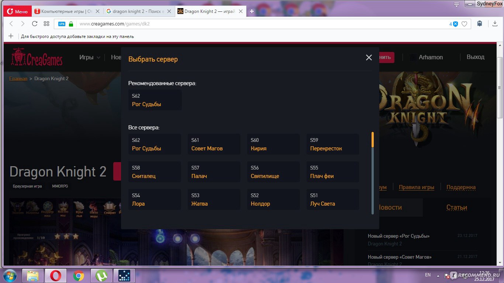Screen dimensions: 504x283
Task: Switch to dragon knight 2 Google search tab
Action: [x=139, y=11]
